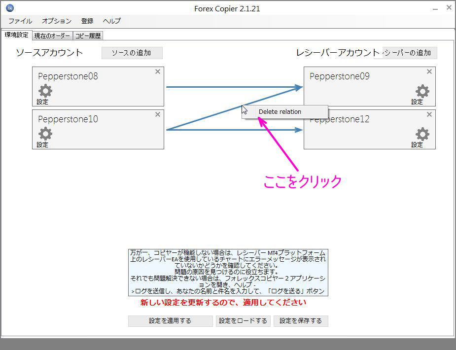
Task: Open the ヘルプ menu
Action: [x=111, y=21]
